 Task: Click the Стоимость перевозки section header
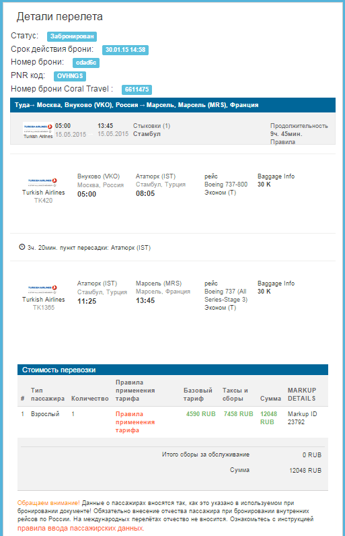173,370
